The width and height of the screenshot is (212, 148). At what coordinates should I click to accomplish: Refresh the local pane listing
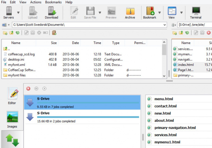[x=17, y=33]
